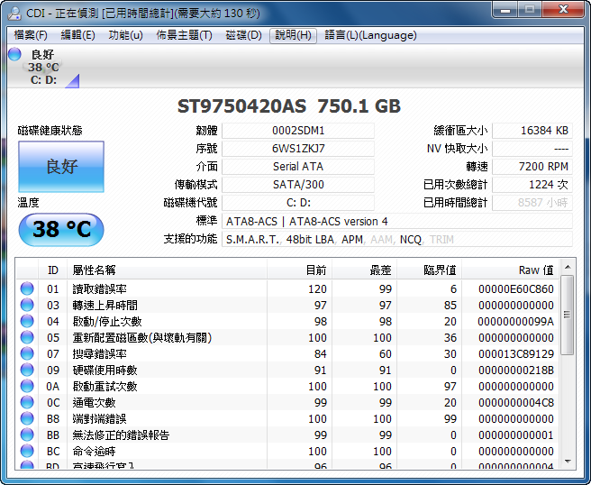
Task: Click the 介面 field Serial ATA
Action: [298, 167]
